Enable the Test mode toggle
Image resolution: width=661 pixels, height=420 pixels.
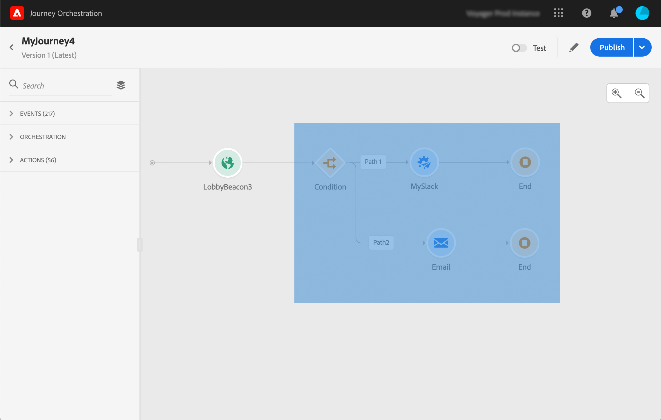click(519, 48)
